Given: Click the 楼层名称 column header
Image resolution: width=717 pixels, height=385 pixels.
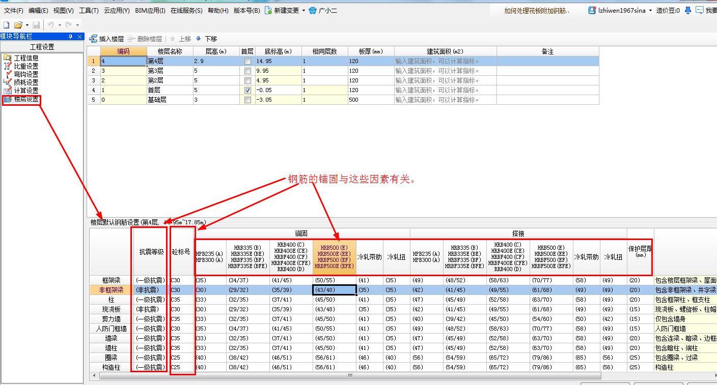Looking at the screenshot, I should 170,51.
